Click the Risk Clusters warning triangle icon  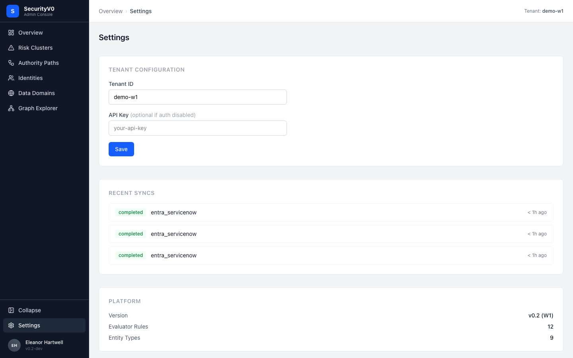click(11, 48)
